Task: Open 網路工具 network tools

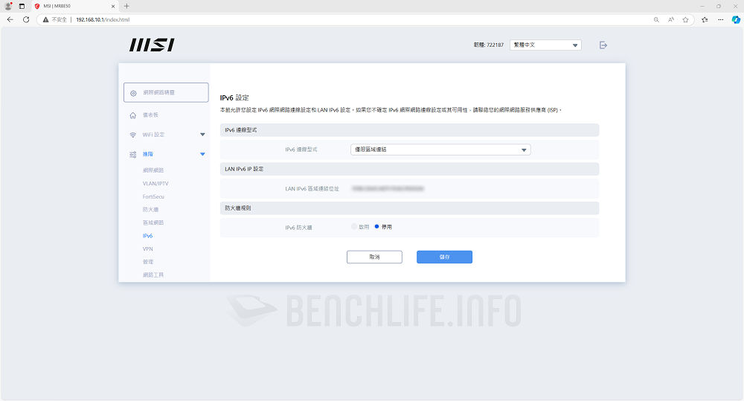Action: click(153, 275)
